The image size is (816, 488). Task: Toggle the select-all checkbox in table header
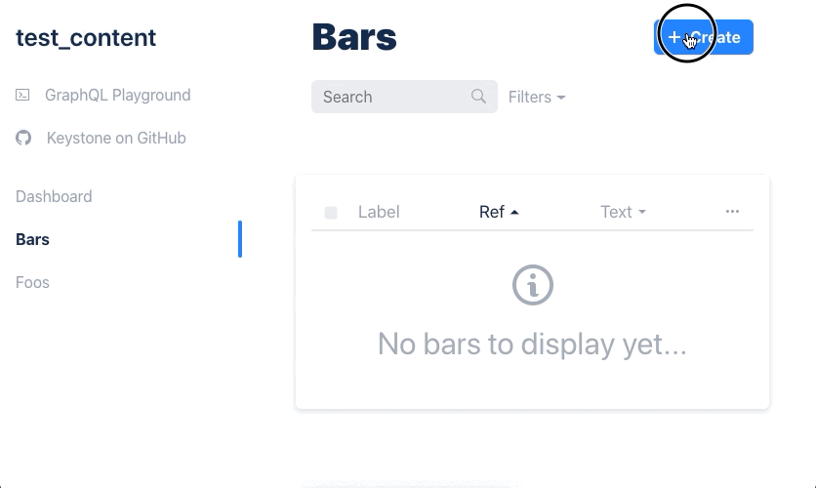[x=331, y=212]
